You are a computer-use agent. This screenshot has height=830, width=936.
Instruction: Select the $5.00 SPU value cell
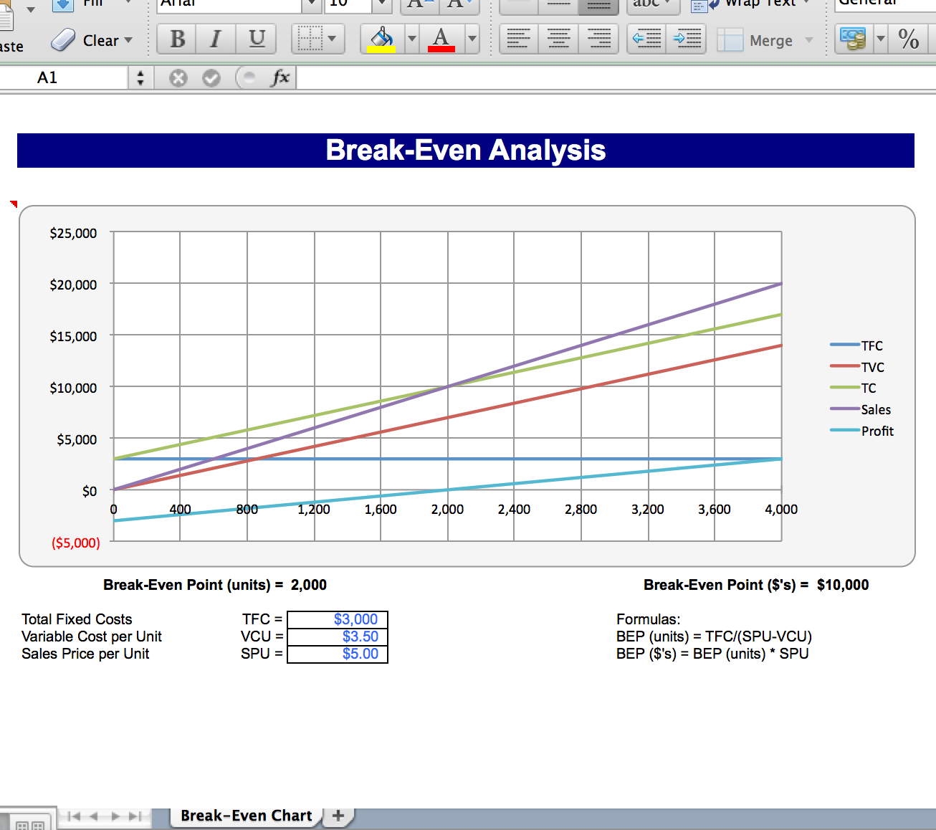338,654
